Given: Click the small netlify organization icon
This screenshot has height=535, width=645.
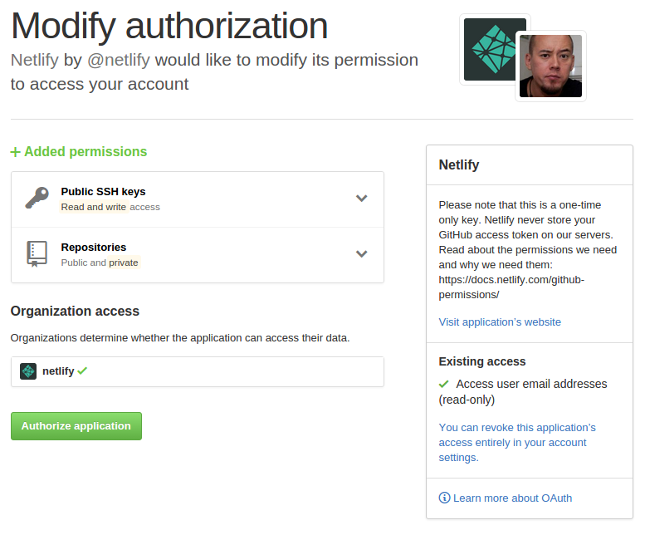Looking at the screenshot, I should coord(28,371).
